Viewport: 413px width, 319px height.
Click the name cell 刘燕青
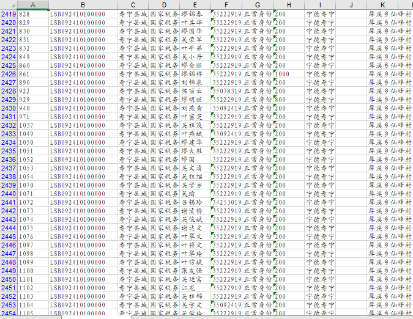[195, 108]
